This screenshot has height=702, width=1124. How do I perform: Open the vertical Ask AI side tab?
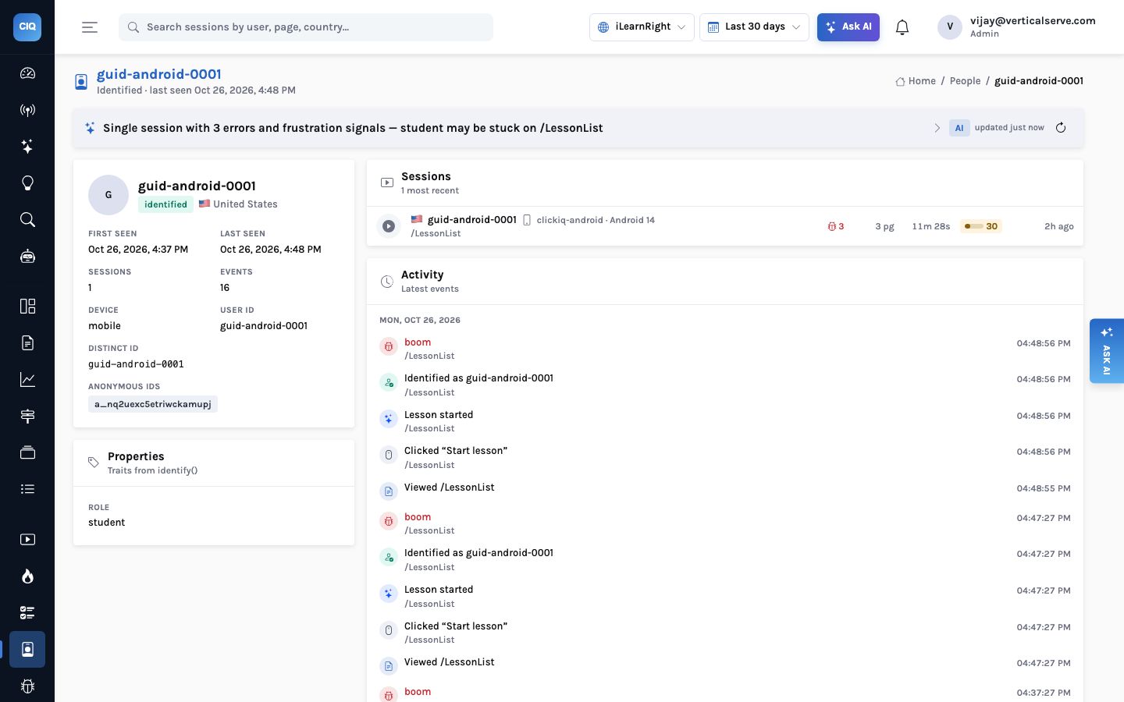click(1107, 351)
